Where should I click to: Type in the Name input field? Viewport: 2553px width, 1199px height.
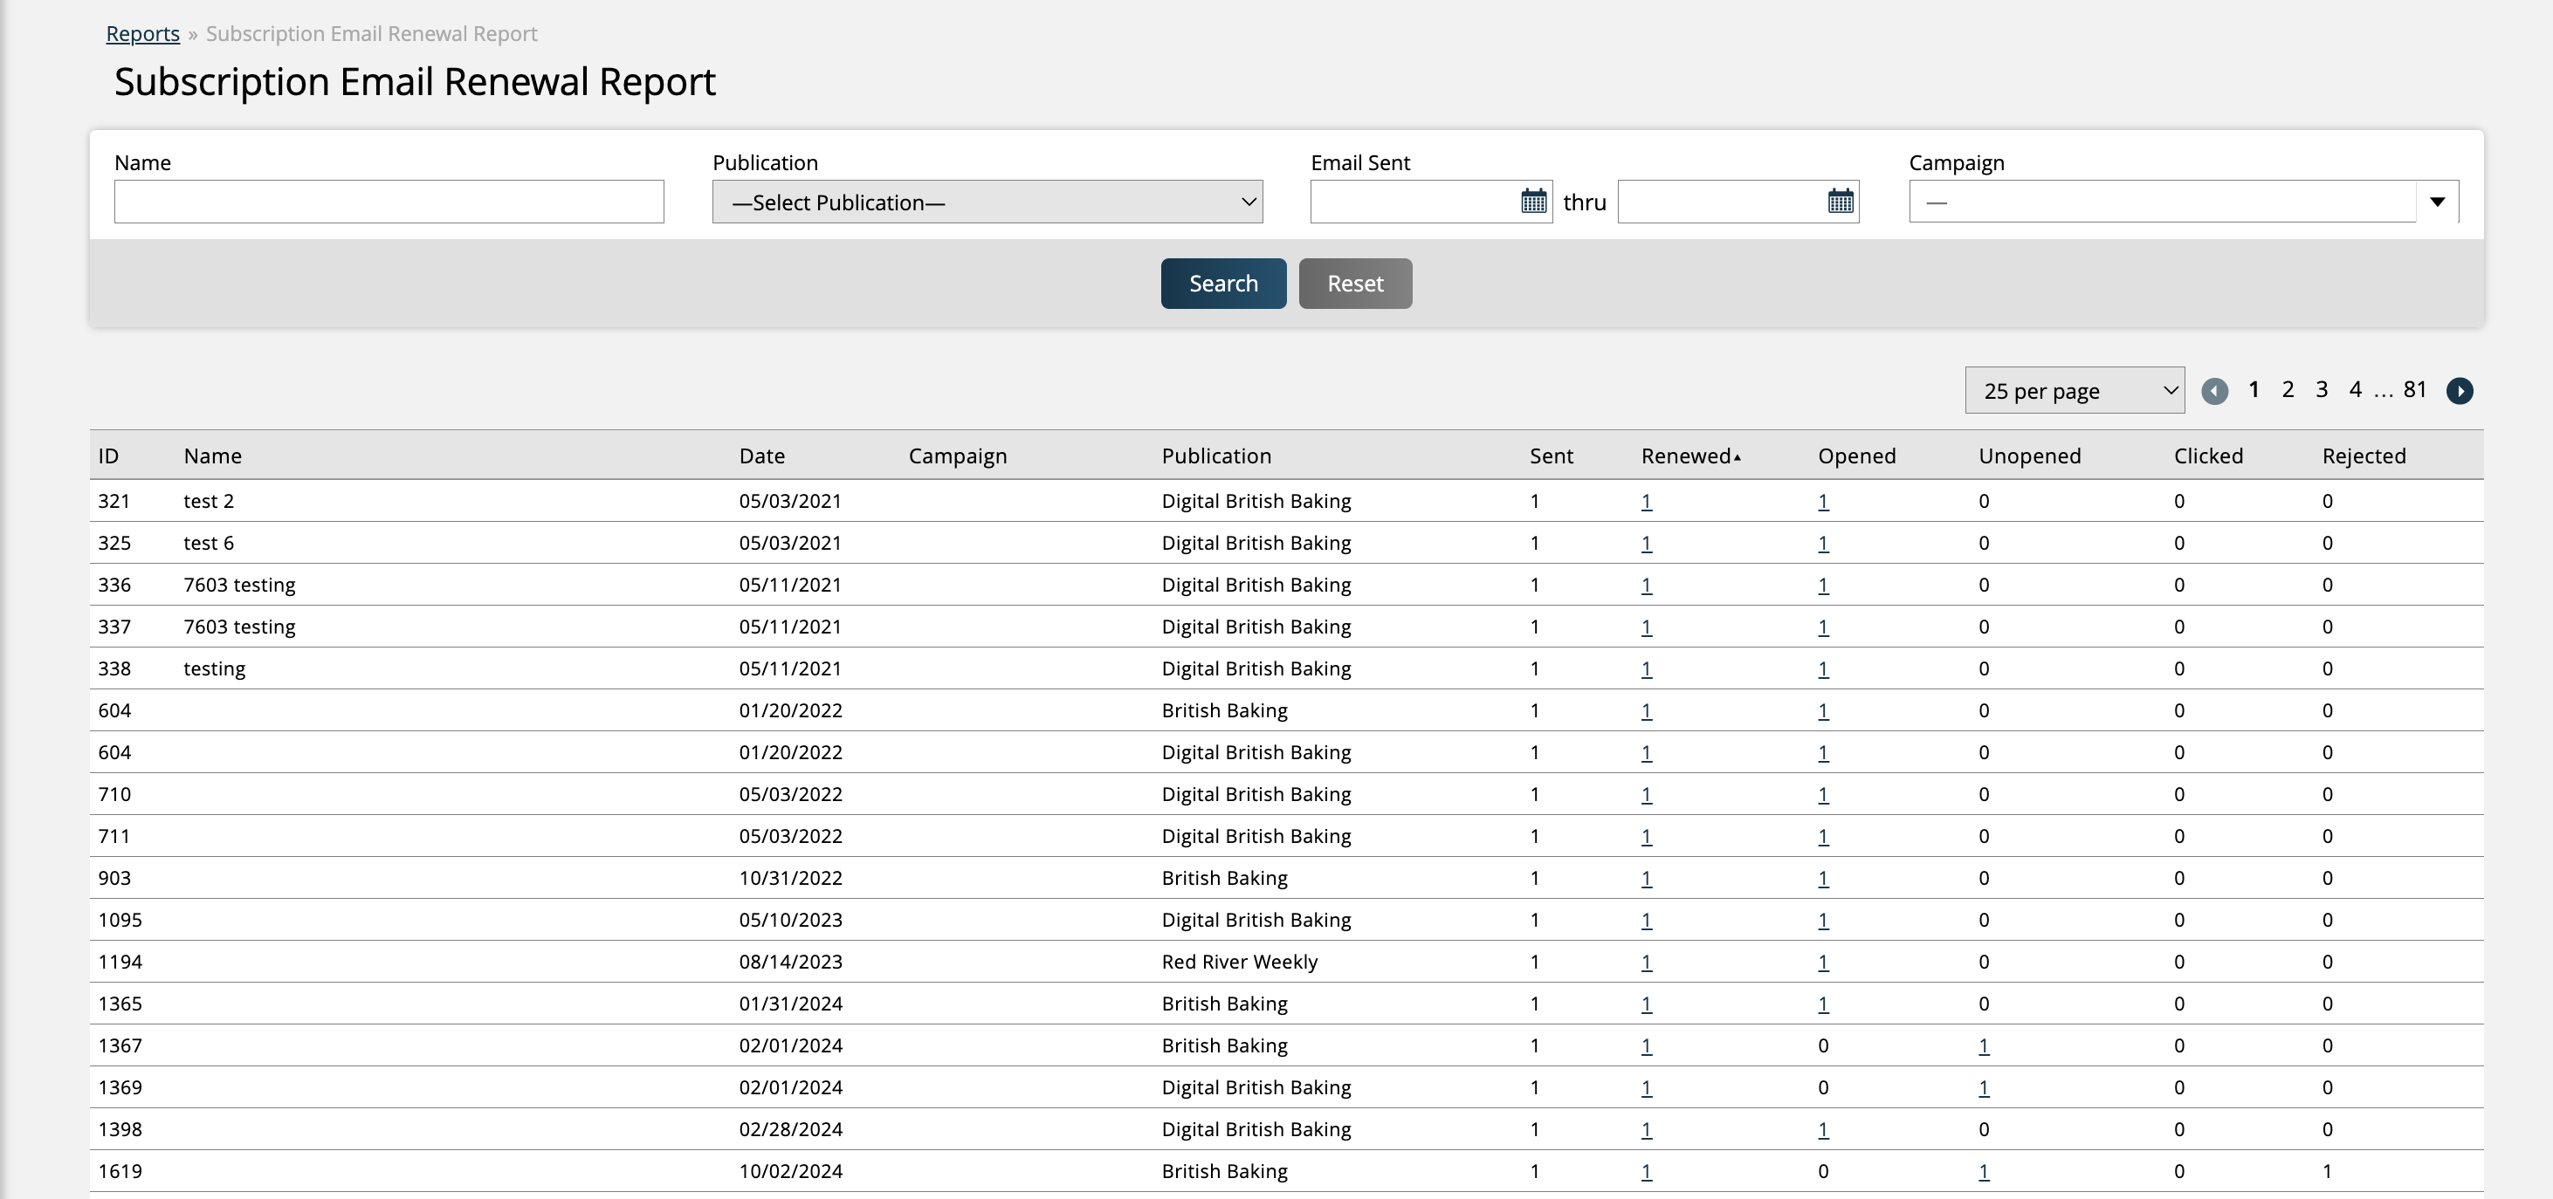[389, 202]
